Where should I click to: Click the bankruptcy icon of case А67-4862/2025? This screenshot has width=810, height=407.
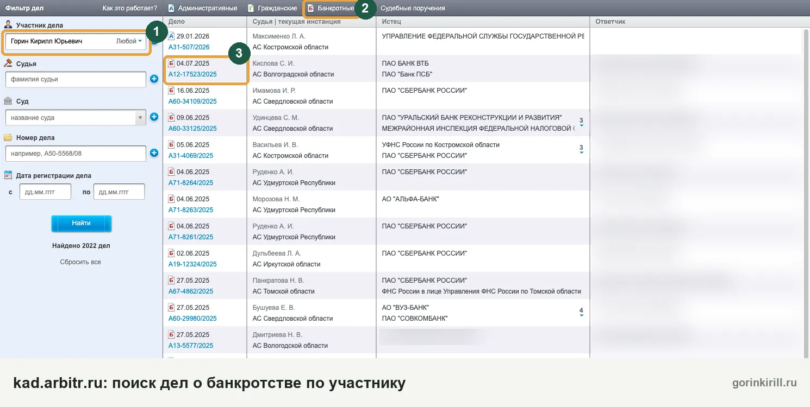pos(171,280)
